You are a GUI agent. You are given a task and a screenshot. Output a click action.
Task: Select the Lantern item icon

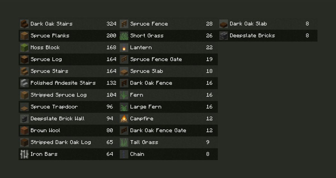(124, 48)
